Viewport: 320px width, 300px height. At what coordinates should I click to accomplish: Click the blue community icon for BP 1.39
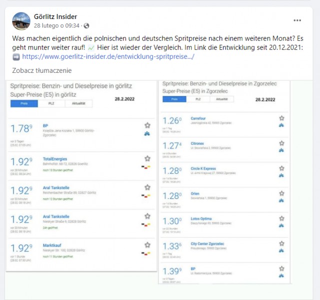(x=281, y=276)
